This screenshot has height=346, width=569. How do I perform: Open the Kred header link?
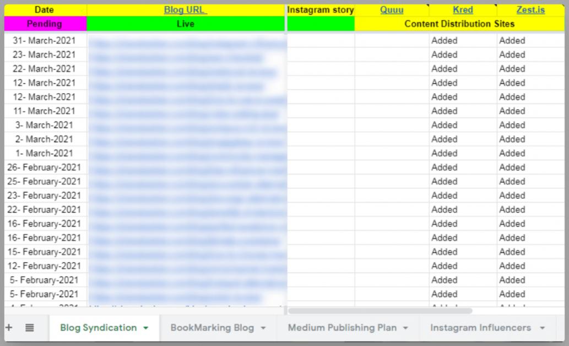pos(463,10)
